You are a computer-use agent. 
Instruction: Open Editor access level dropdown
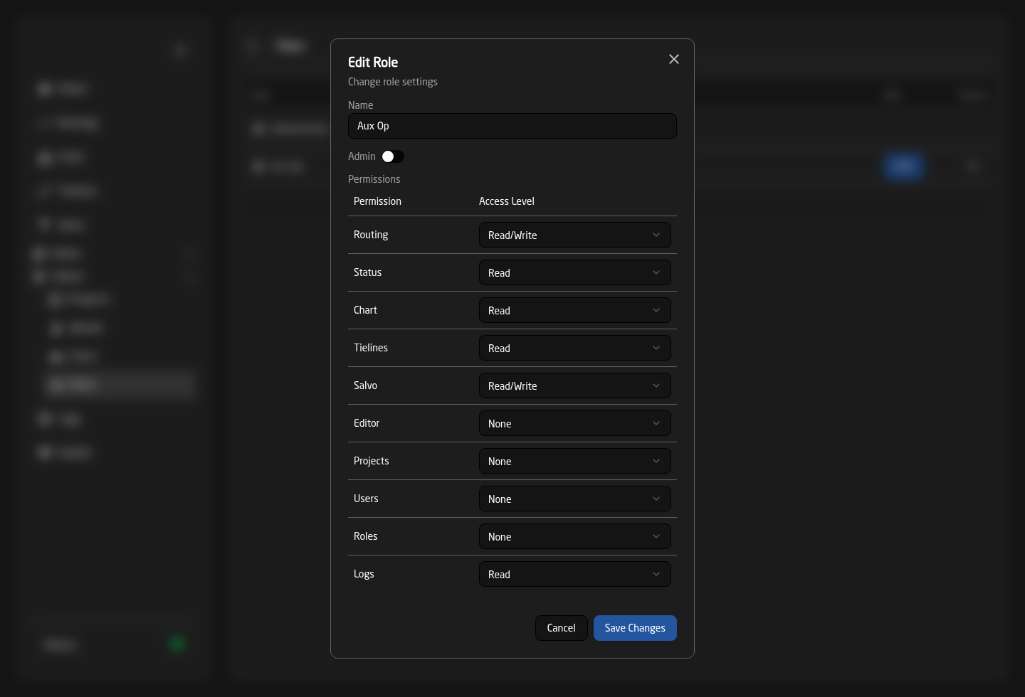(x=575, y=423)
